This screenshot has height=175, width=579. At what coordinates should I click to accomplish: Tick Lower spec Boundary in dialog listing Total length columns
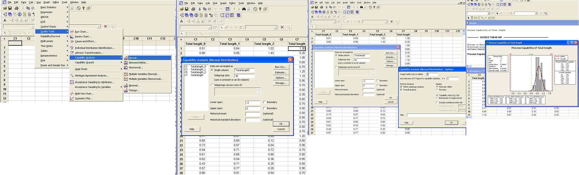point(265,102)
